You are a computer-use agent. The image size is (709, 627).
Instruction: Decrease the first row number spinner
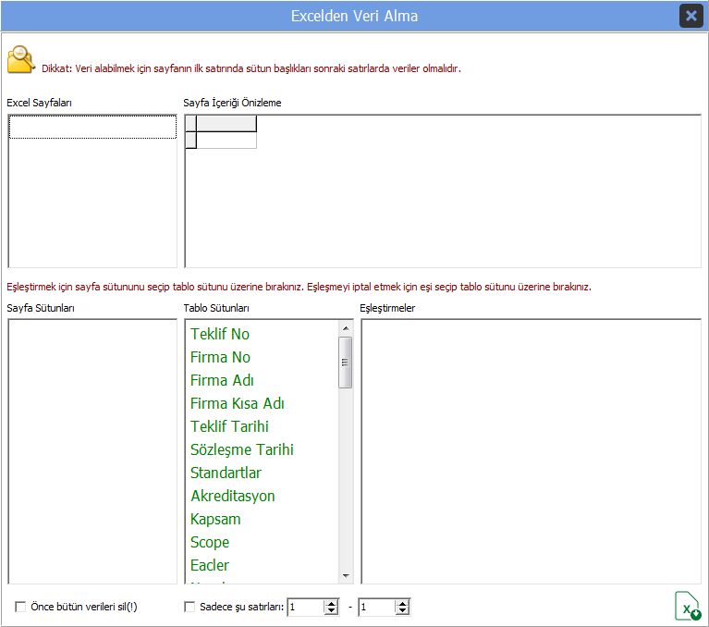pyautogui.click(x=332, y=610)
